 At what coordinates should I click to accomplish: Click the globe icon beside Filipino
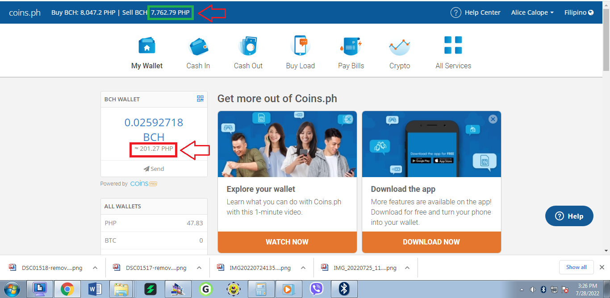(x=591, y=12)
